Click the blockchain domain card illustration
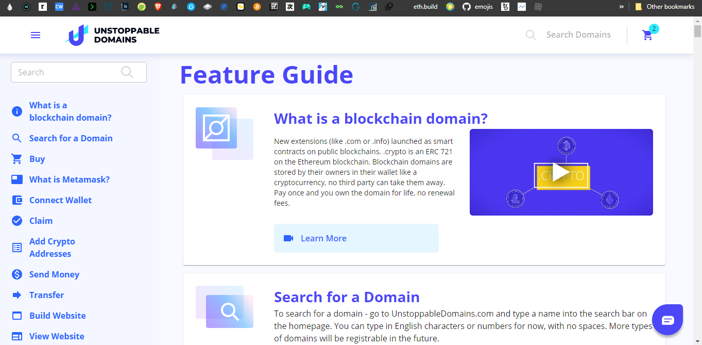Screen dimensions: 702x345 225,134
